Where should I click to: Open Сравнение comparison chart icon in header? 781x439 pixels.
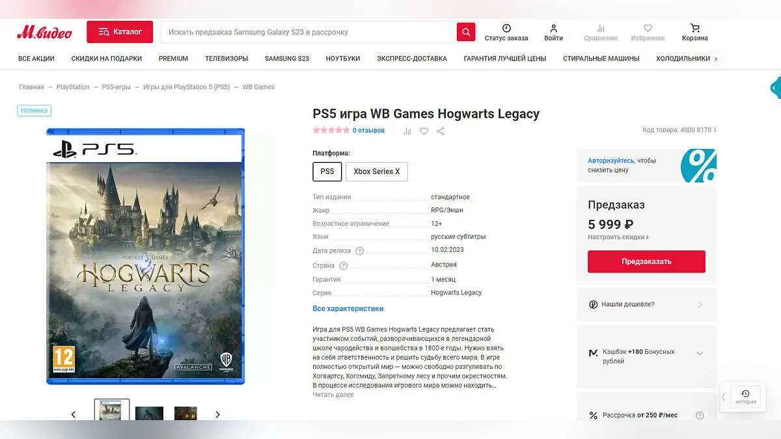pos(601,29)
